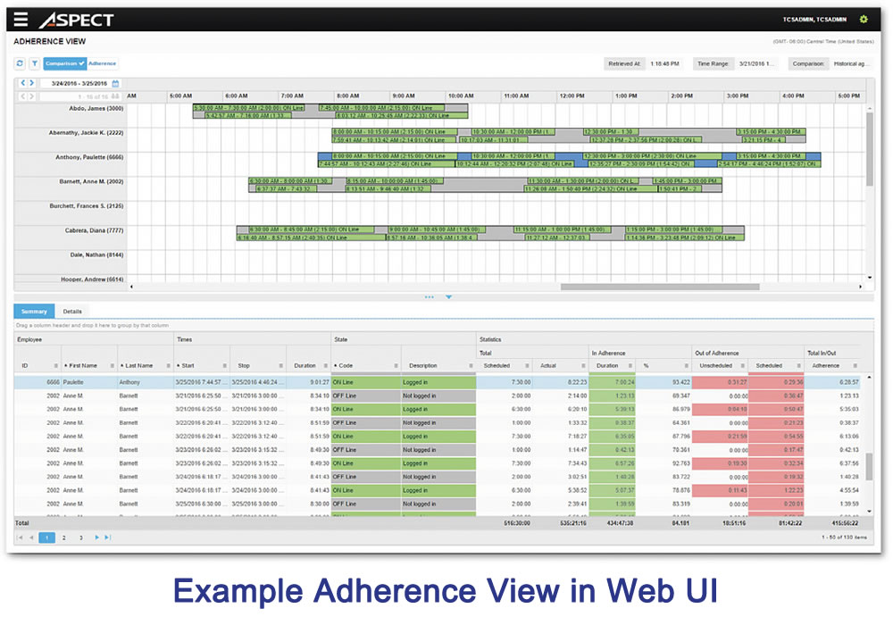Image resolution: width=893 pixels, height=625 pixels.
Task: Open the green settings gear
Action: coord(864,20)
